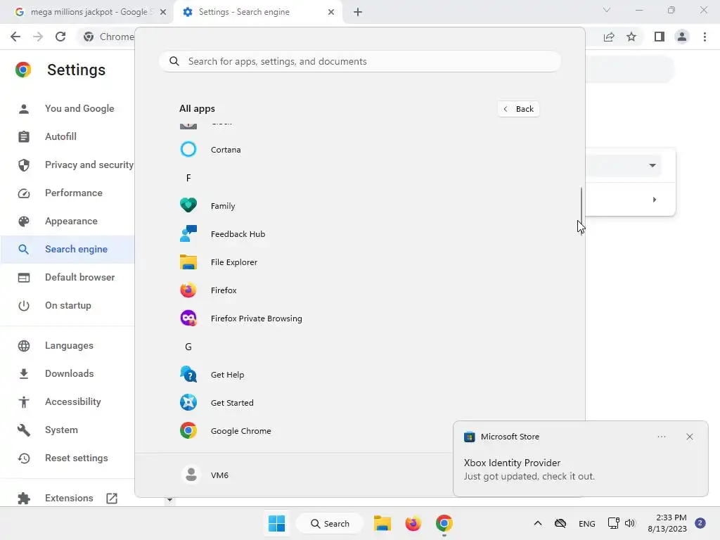Go back in Chrome navigation
Screen dimensions: 720x540
15,37
